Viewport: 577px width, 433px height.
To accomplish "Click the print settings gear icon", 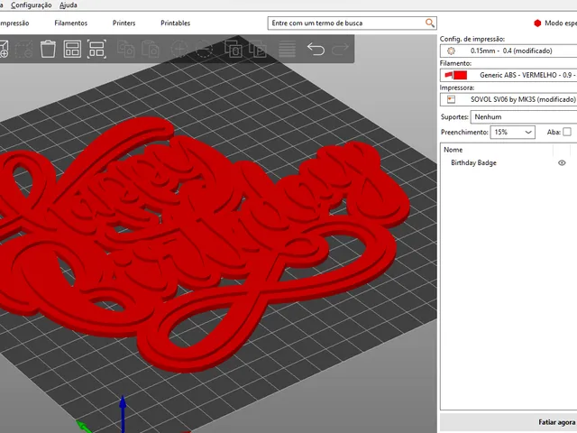I will tap(451, 51).
